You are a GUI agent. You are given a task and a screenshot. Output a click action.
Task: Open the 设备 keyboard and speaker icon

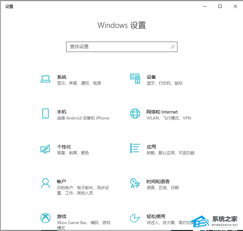click(135, 79)
